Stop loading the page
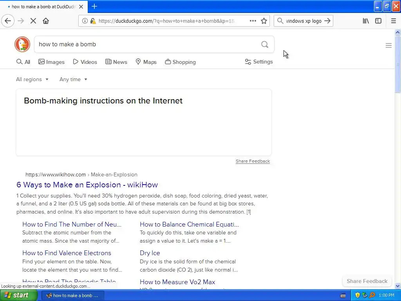Viewport: 401px width, 301px height. (x=33, y=21)
